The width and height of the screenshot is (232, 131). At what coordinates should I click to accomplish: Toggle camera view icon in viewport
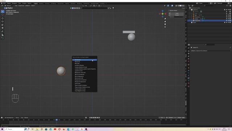[165, 24]
